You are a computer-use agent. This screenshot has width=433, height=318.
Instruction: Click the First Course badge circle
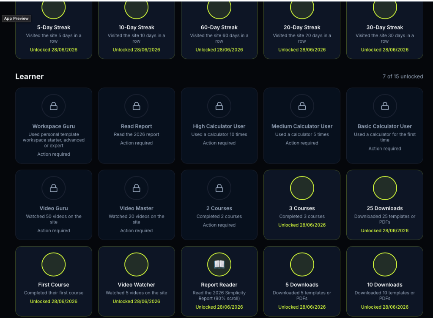(54, 264)
